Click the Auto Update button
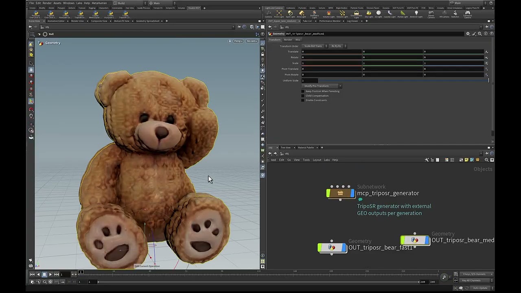This screenshot has height=293, width=521. 480,288
